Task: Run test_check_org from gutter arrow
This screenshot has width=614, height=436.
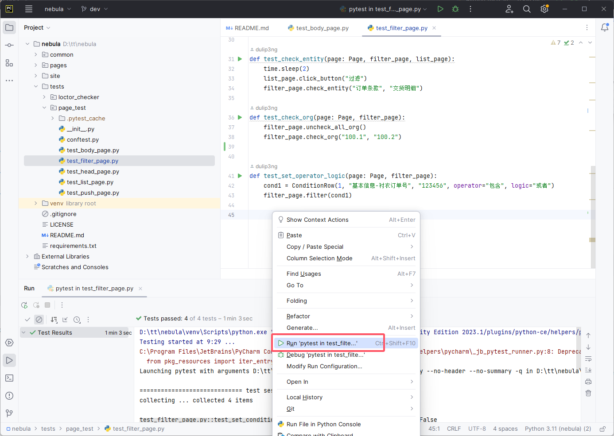Action: point(240,117)
